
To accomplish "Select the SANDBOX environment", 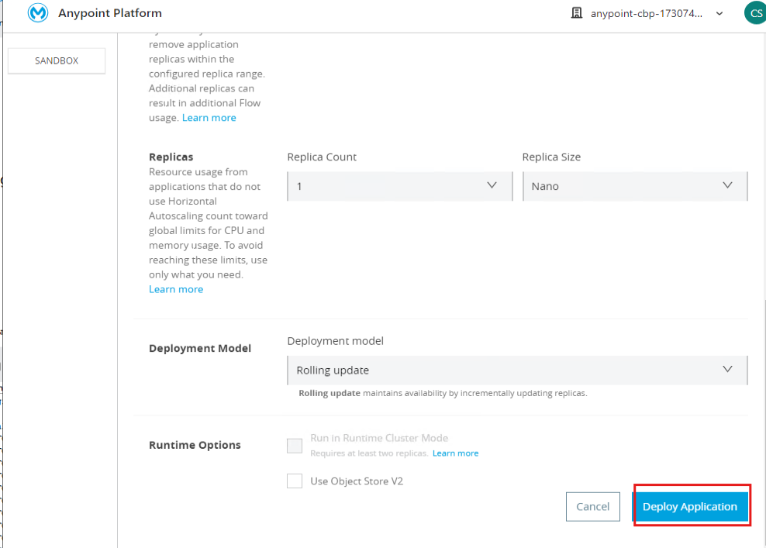I will (x=56, y=60).
